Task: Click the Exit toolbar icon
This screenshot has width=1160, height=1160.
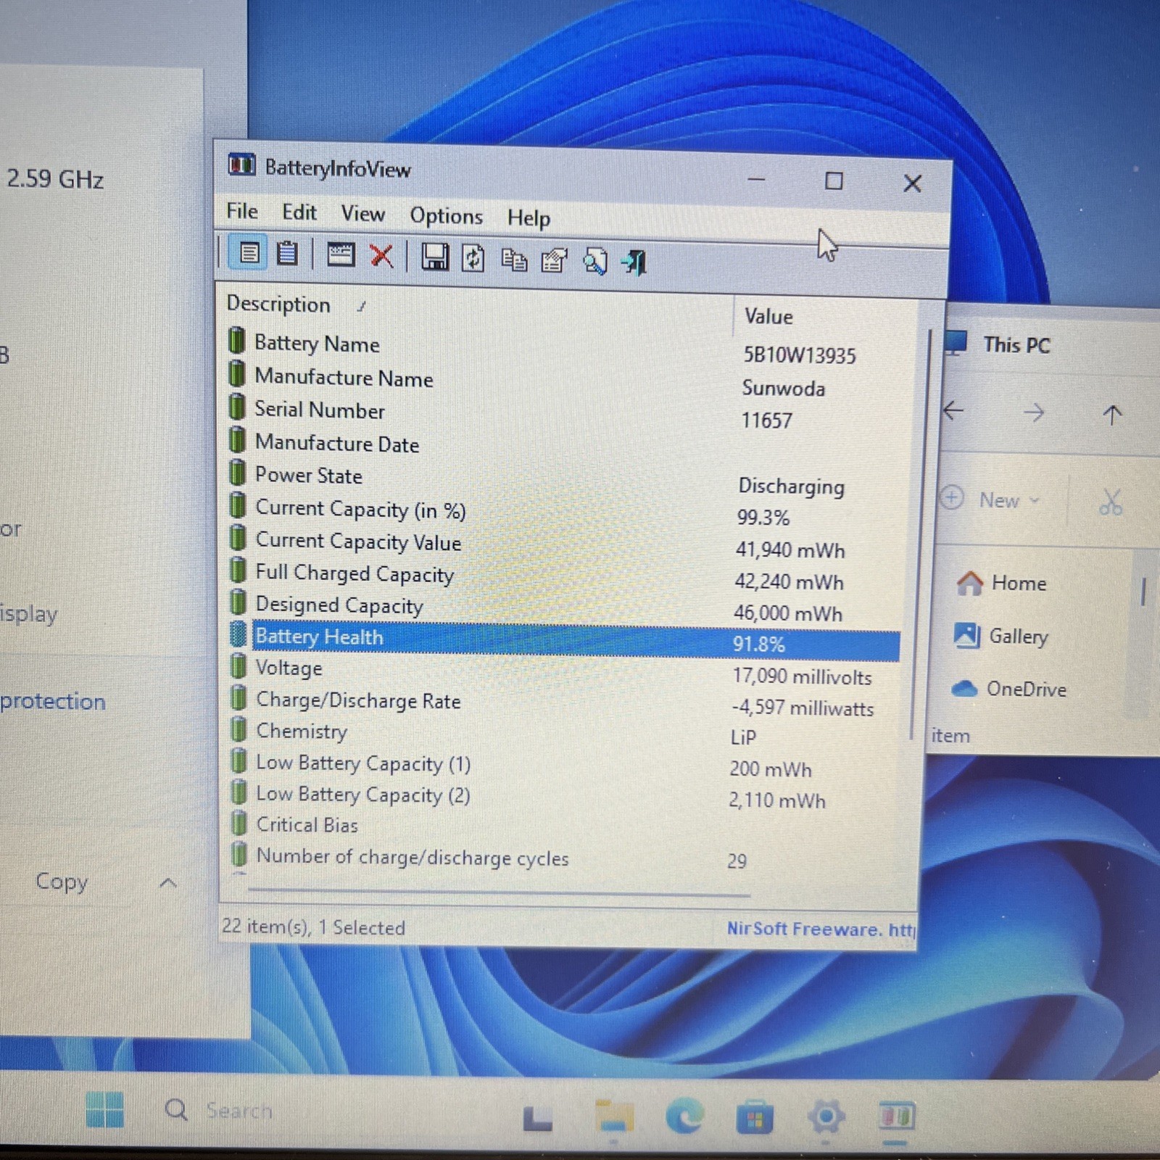Action: pyautogui.click(x=634, y=262)
